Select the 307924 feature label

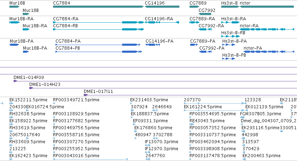[139, 107]
